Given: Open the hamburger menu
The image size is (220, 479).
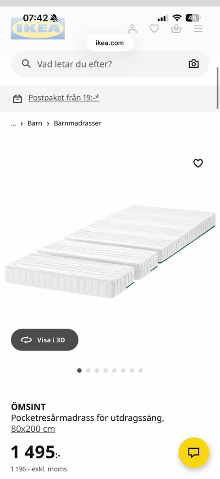Looking at the screenshot, I should tap(198, 29).
